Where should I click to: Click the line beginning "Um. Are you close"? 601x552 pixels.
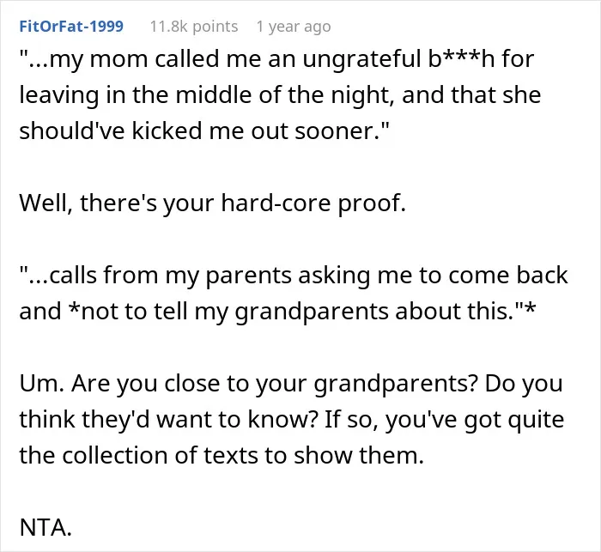pyautogui.click(x=291, y=384)
